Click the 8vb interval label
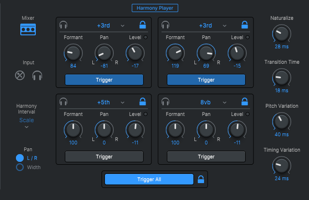 tap(206, 102)
